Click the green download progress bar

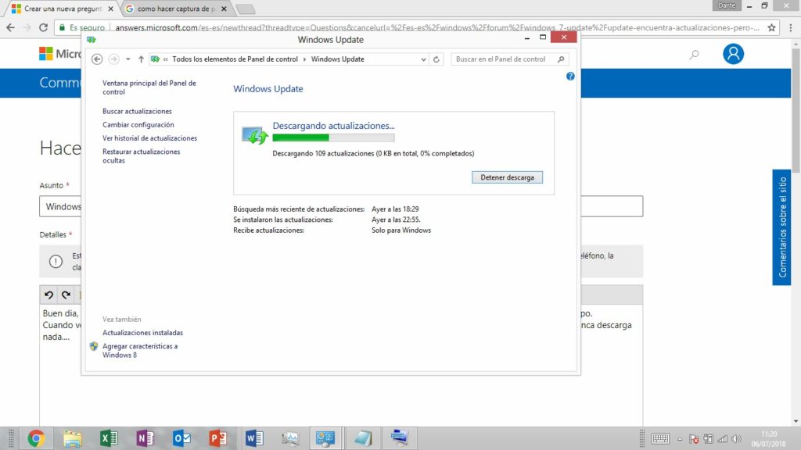click(x=333, y=137)
